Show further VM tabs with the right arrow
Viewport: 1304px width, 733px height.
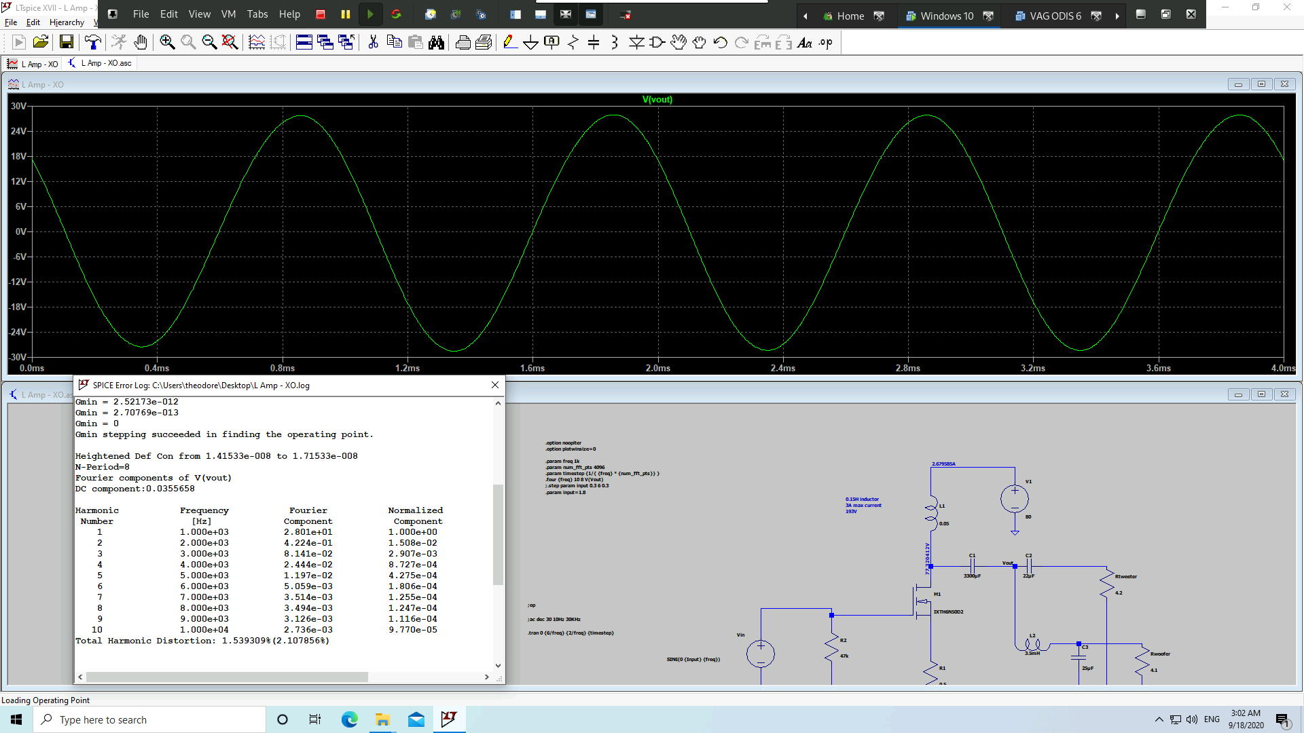pos(1117,16)
